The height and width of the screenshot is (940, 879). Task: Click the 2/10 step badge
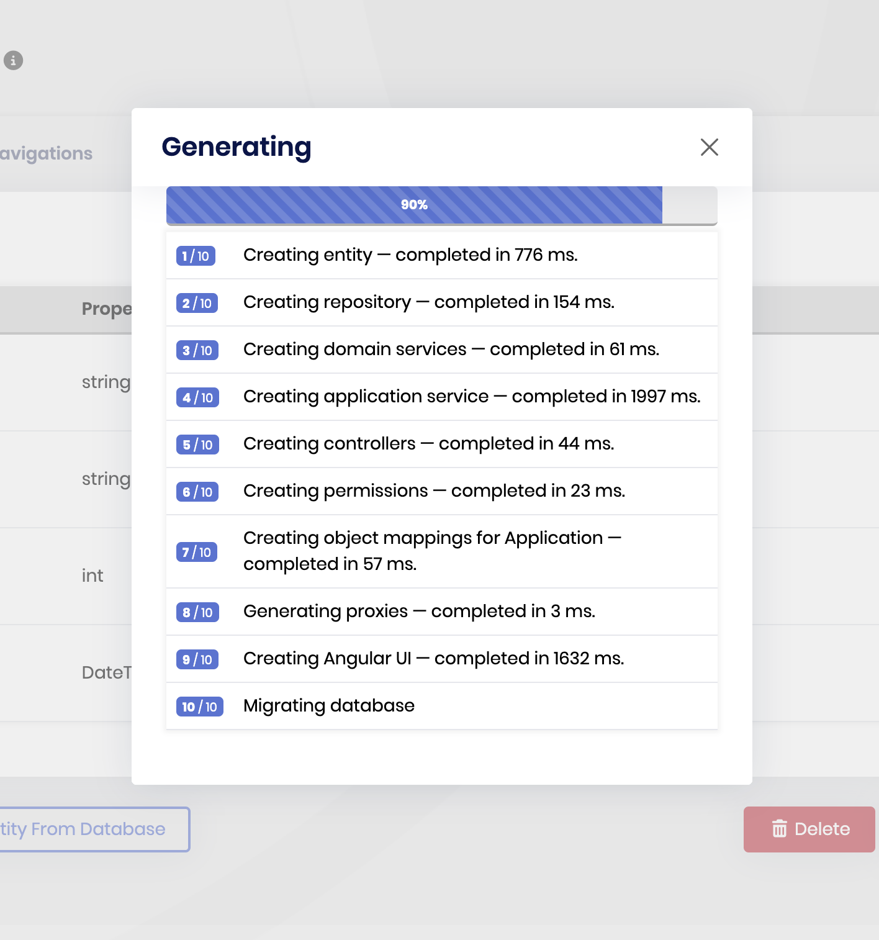(197, 303)
